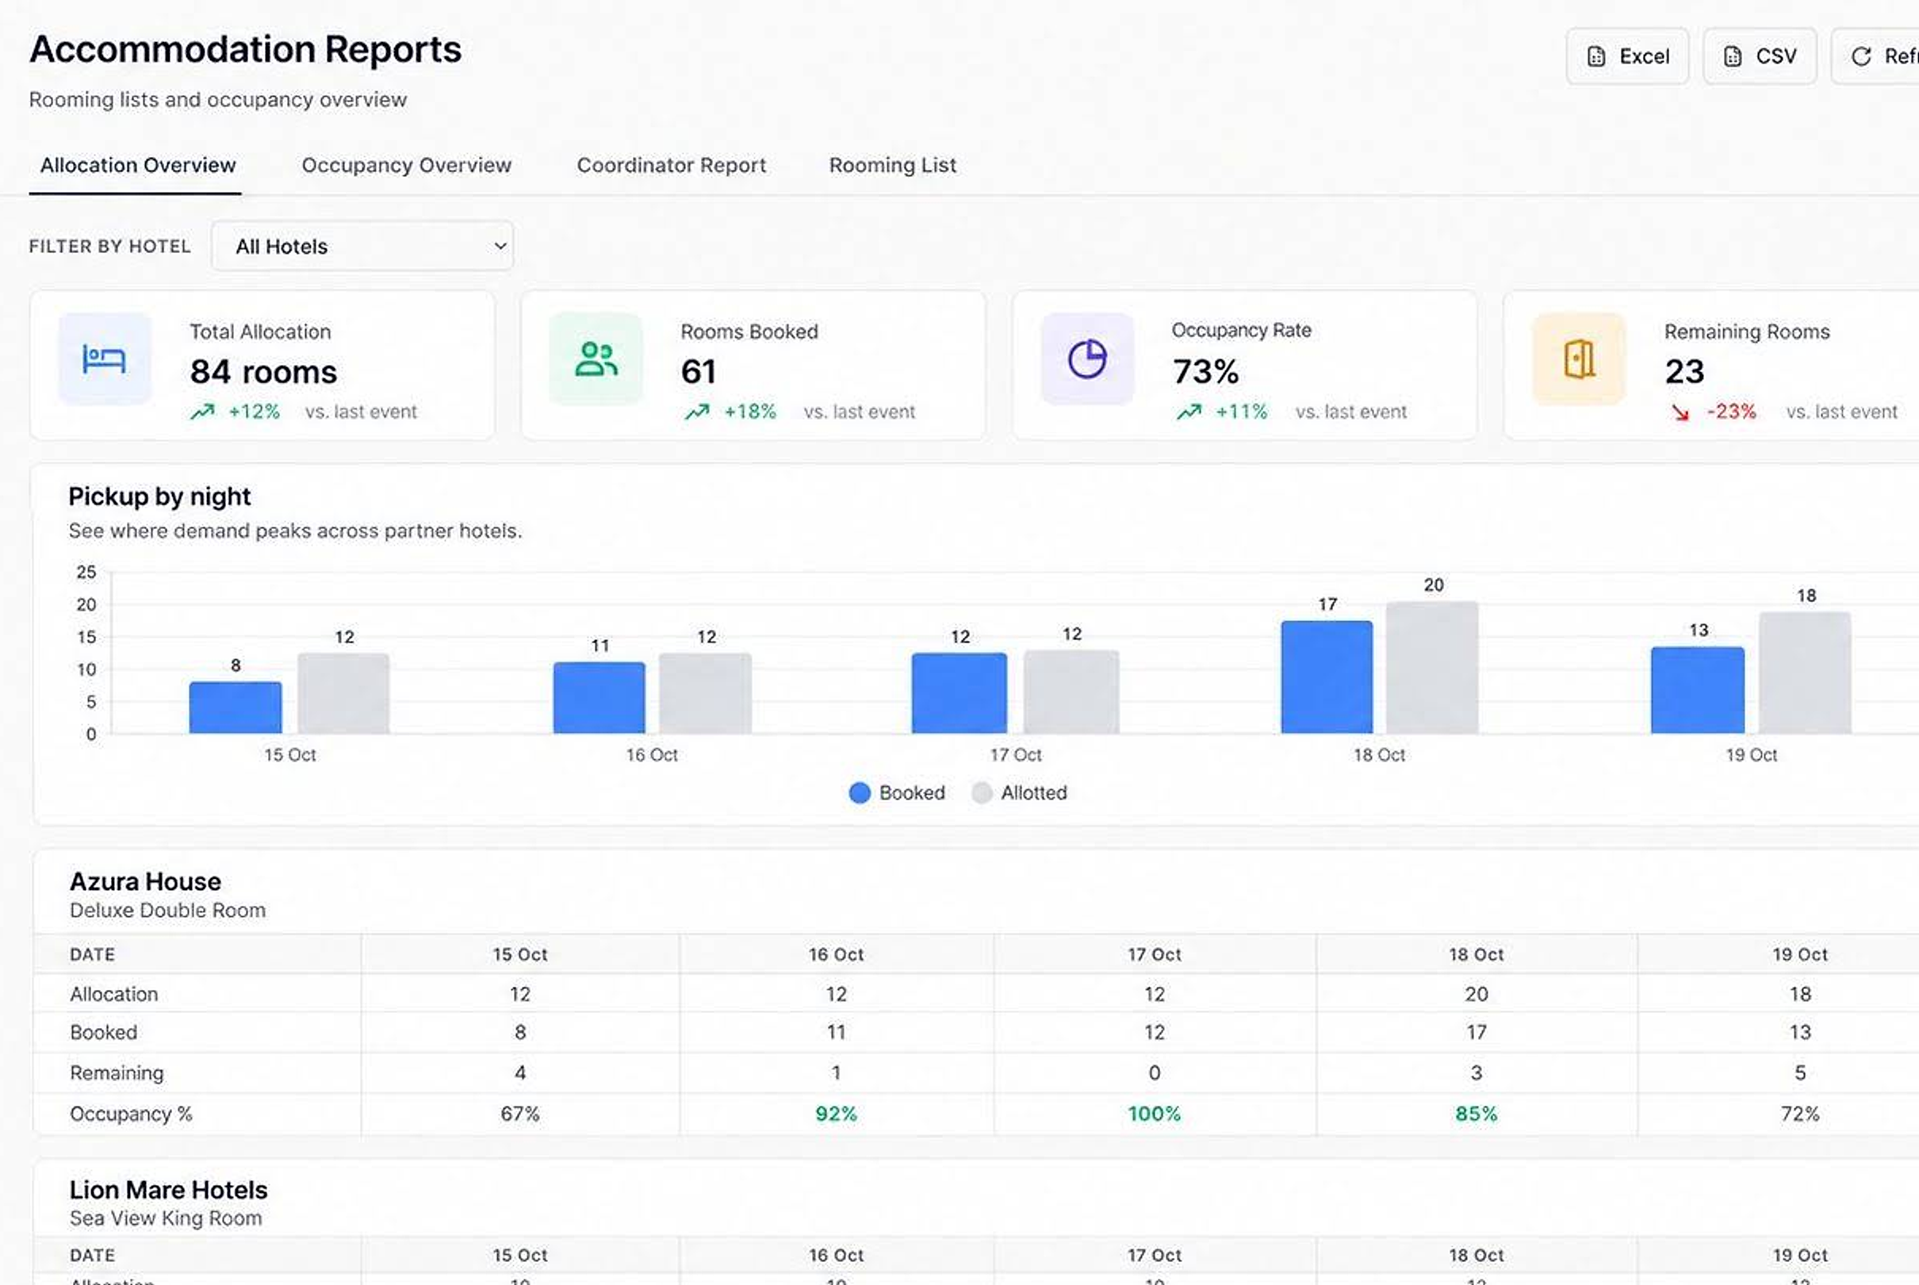Screen dimensions: 1919x1285
Task: Click the blue Booked bar for 16 Oct
Action: (x=599, y=697)
